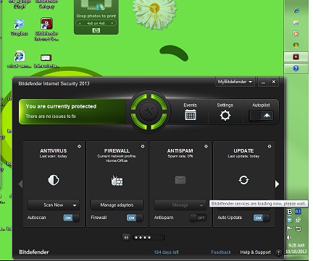Click the UPDATE module title
Screen dimensions: 313x261
(x=243, y=150)
